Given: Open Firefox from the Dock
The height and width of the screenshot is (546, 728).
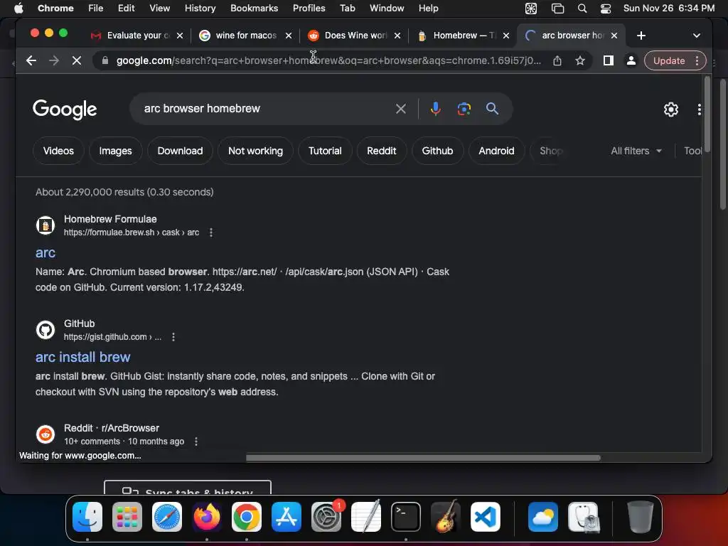Looking at the screenshot, I should pos(207,517).
